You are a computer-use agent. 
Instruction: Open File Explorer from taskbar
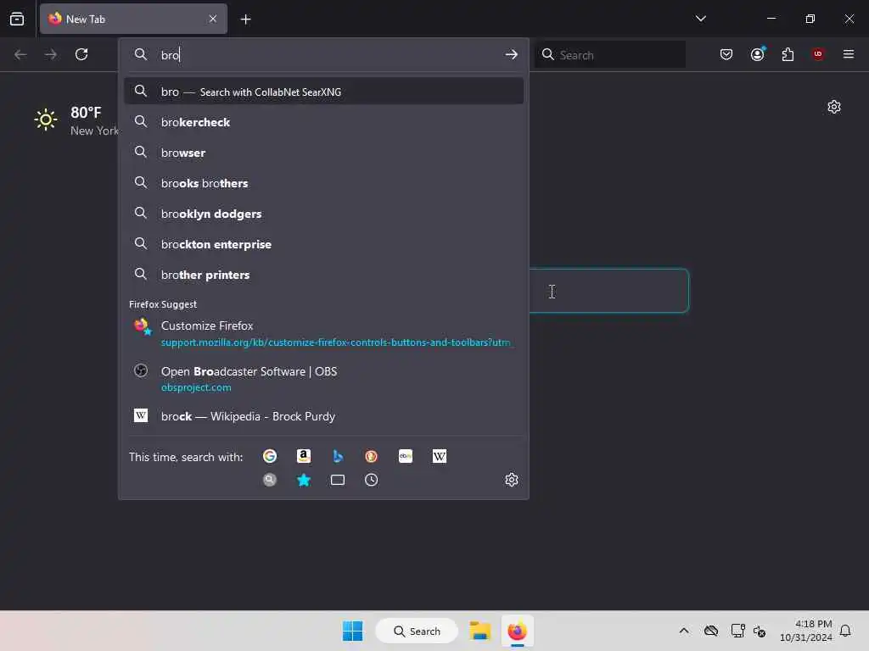(480, 631)
